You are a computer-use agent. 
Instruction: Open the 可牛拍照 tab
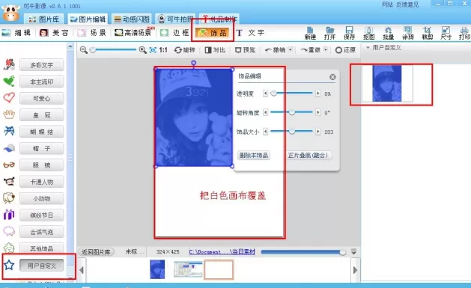[x=176, y=19]
